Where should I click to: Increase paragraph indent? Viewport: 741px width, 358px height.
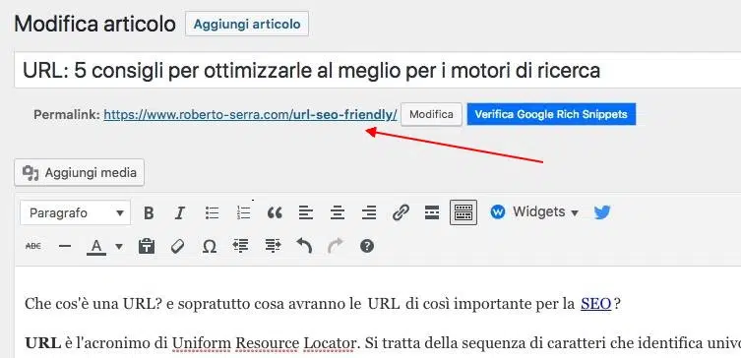click(x=273, y=246)
